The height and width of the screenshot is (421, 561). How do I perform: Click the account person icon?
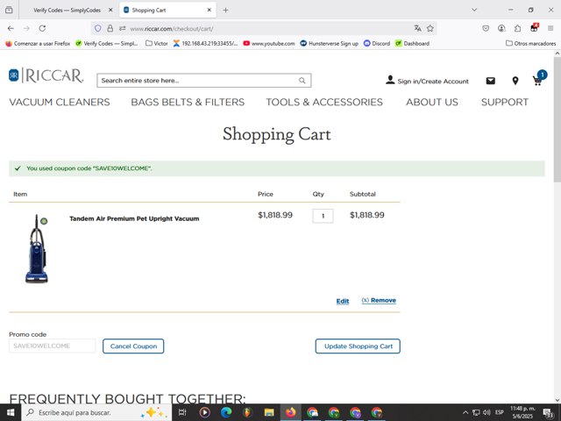tap(390, 80)
